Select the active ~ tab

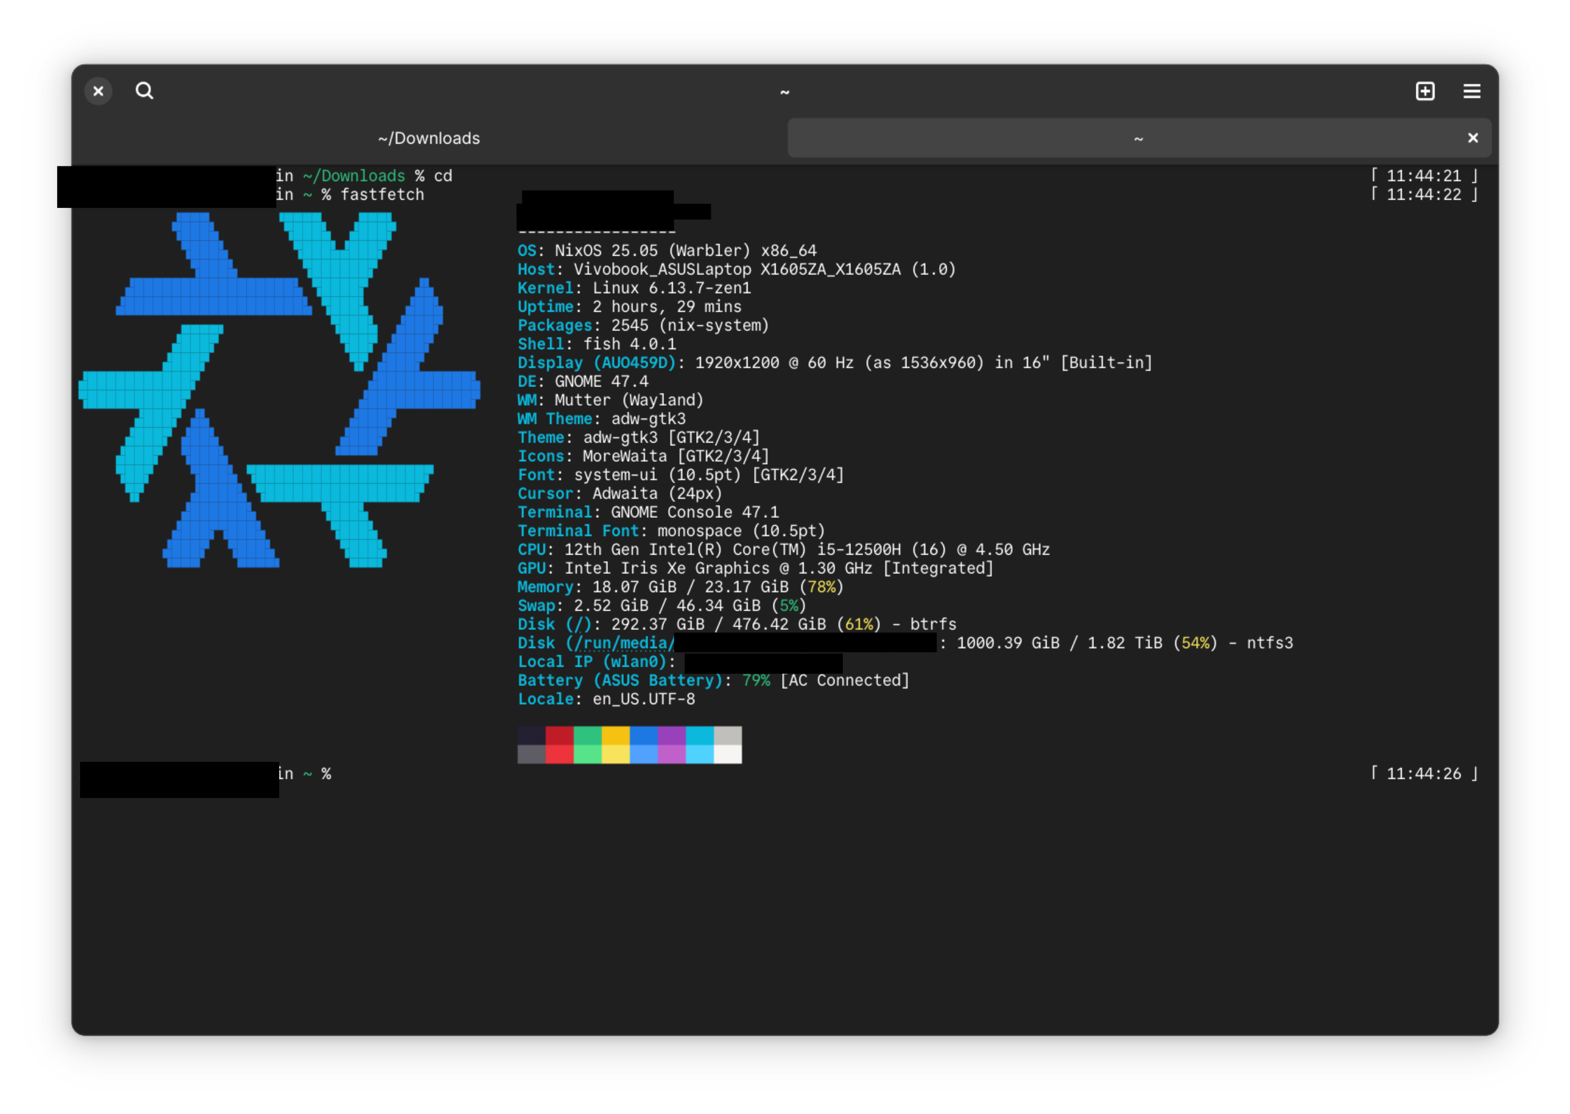coord(1139,138)
